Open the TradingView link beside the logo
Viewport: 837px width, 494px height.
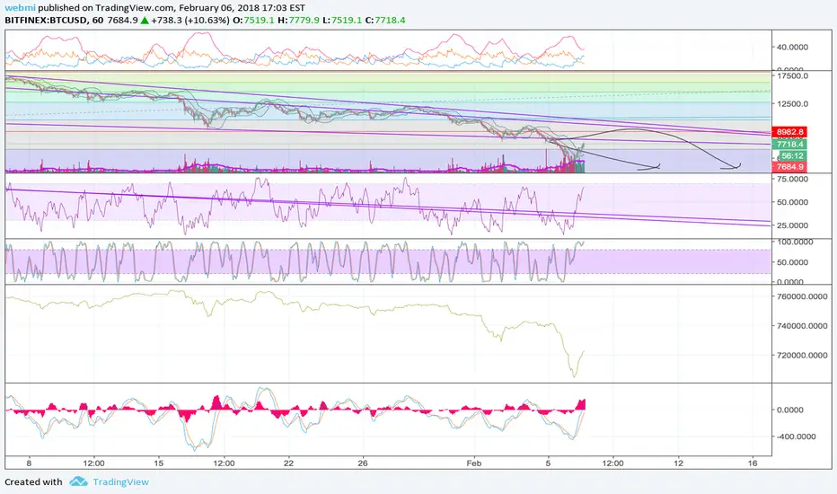point(120,481)
